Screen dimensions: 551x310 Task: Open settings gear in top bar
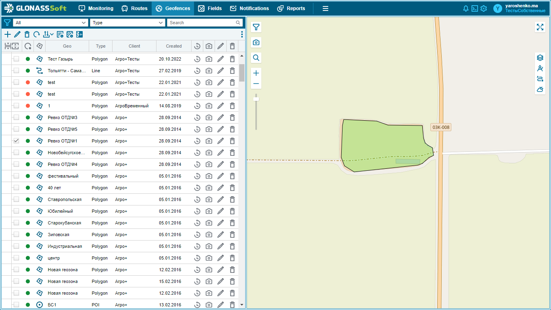[x=484, y=8]
